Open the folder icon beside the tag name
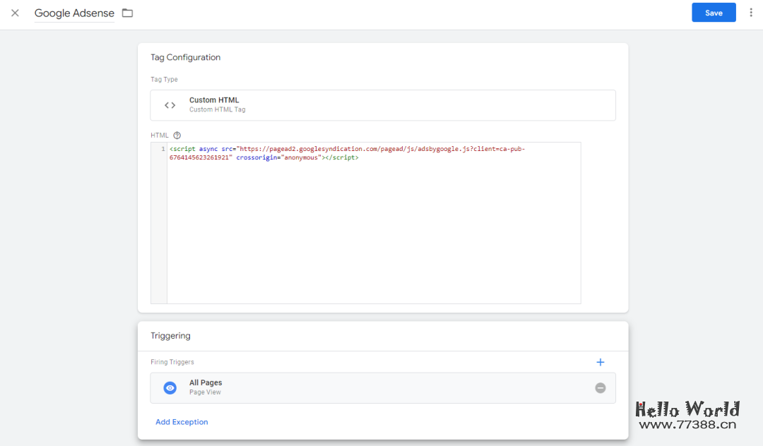Image resolution: width=763 pixels, height=446 pixels. click(x=127, y=12)
